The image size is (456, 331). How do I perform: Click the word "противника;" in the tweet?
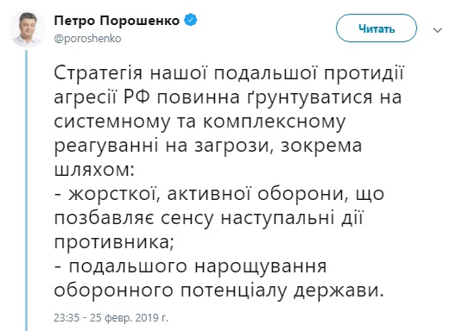[x=114, y=243]
